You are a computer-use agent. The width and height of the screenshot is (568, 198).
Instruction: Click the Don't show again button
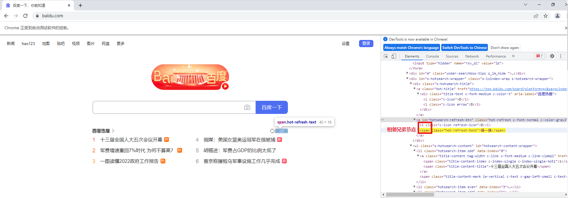(x=505, y=48)
